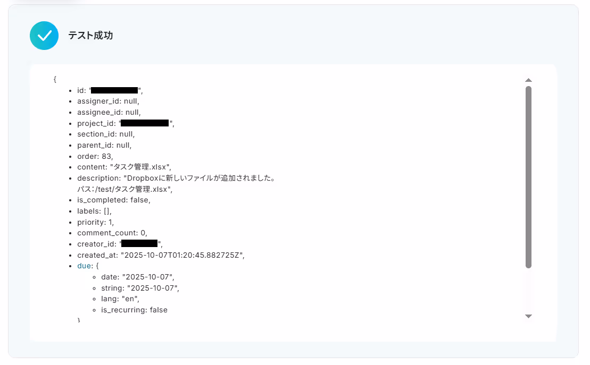Collapse the "due" object key
The width and height of the screenshot is (590, 365).
tap(84, 266)
